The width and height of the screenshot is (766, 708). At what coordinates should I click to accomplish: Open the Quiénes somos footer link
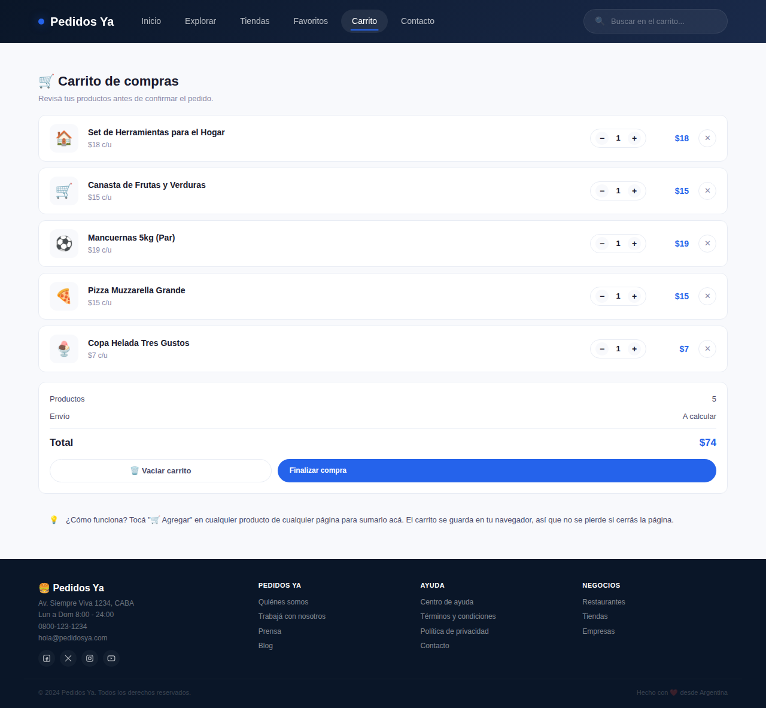pyautogui.click(x=284, y=602)
